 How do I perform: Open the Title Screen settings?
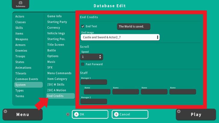(x=56, y=45)
